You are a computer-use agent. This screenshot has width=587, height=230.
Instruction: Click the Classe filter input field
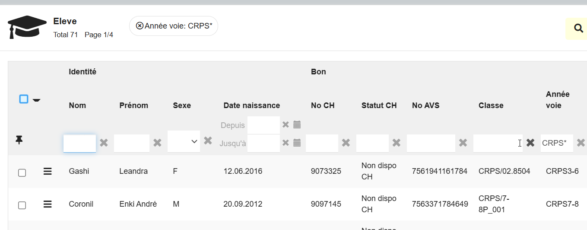tap(498, 143)
